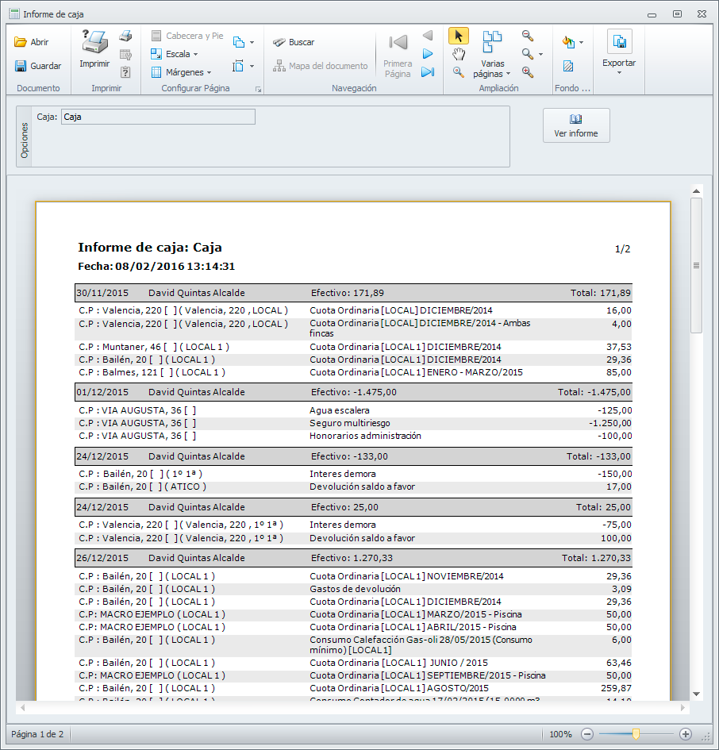The height and width of the screenshot is (750, 719).
Task: Activate the pointer selection tool
Action: coord(458,36)
